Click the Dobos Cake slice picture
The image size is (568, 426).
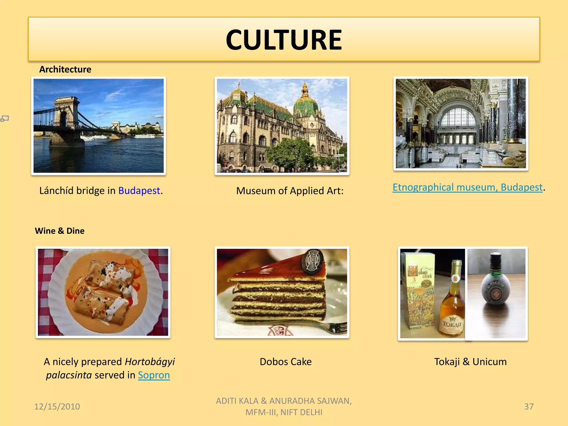click(282, 292)
